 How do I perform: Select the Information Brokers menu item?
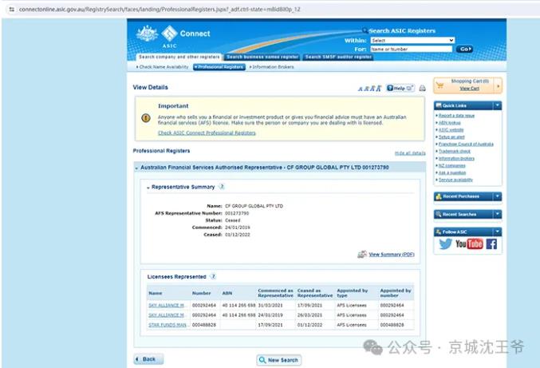point(273,67)
